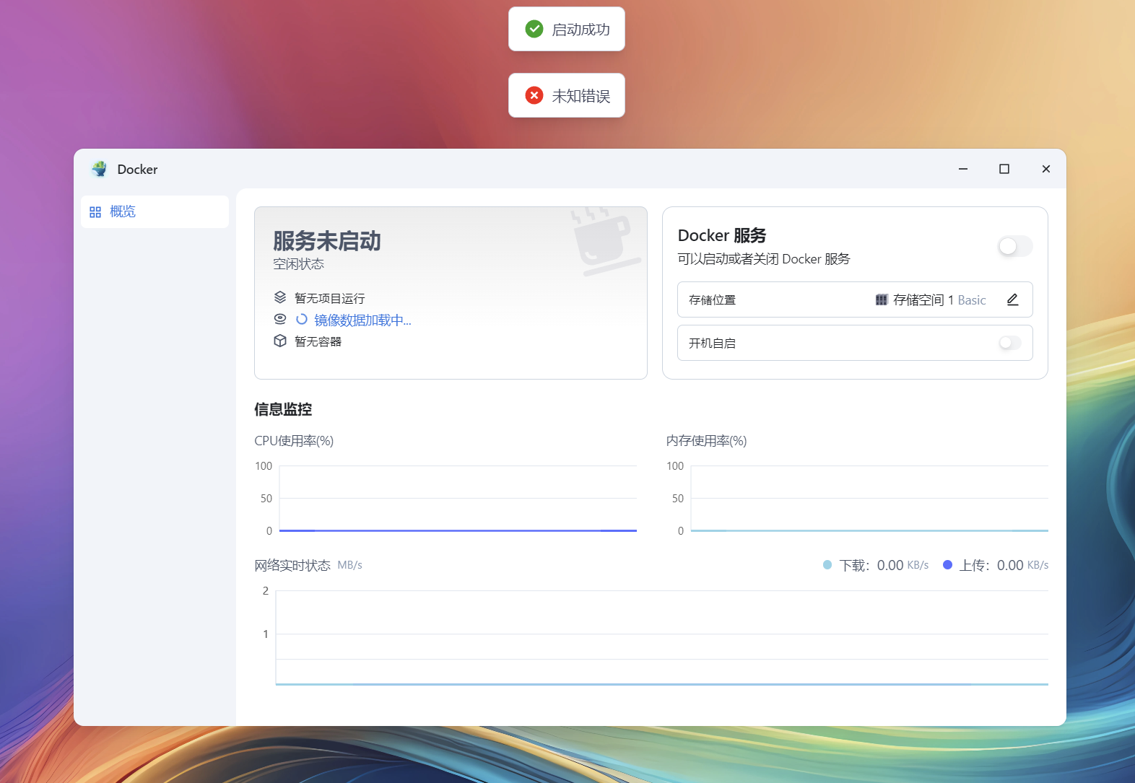
Task: Click the 可以启动或者关闭 Docker 服务 description
Action: coord(764,259)
